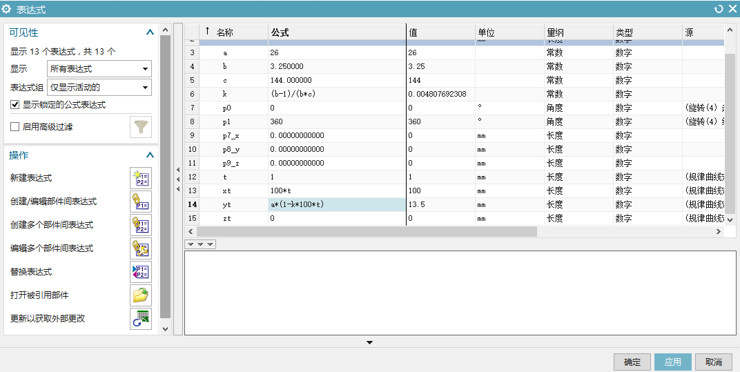The height and width of the screenshot is (372, 740).
Task: Click the 创建/编辑部件间表达式 icon
Action: click(x=141, y=202)
